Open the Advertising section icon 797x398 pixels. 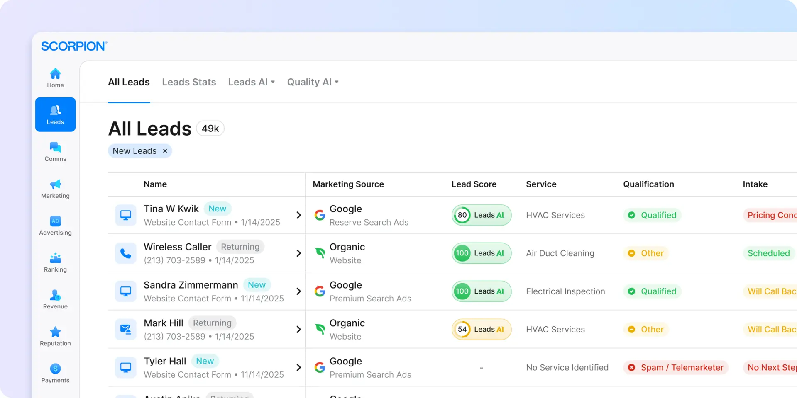[55, 222]
